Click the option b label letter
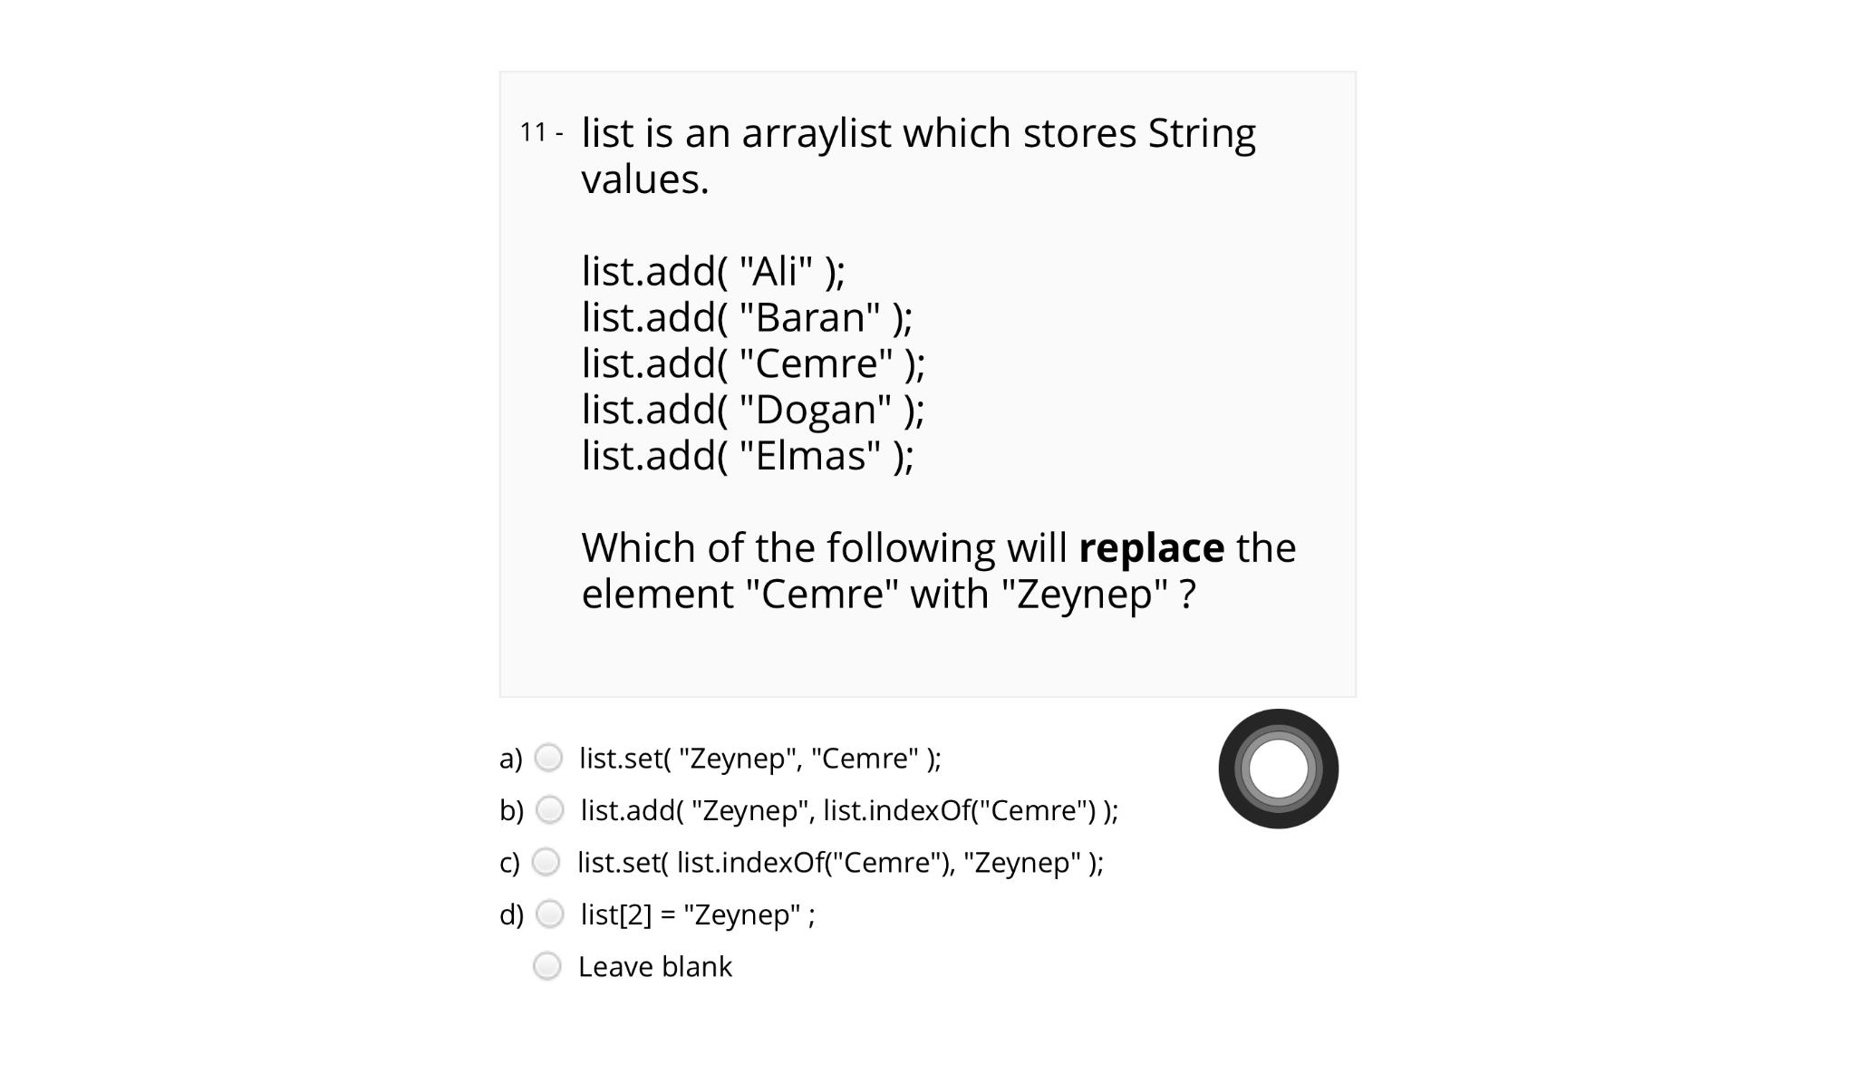 coord(510,810)
